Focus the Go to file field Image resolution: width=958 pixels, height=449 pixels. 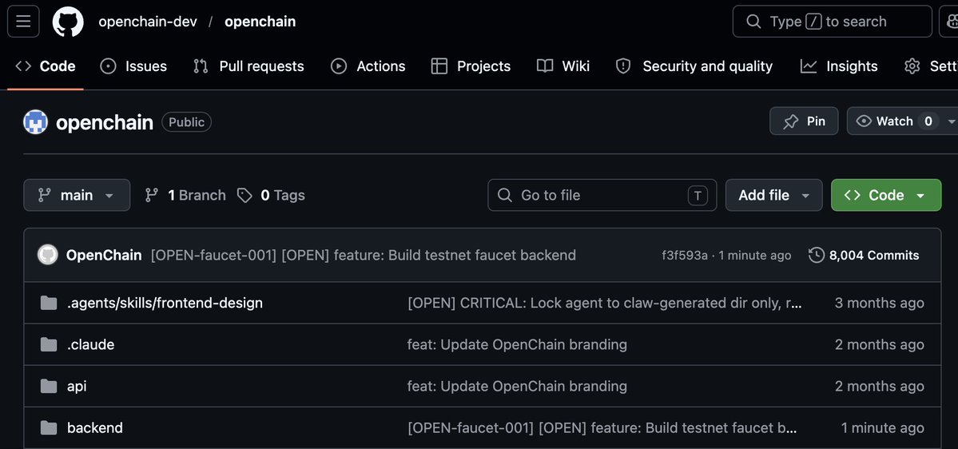coord(602,195)
